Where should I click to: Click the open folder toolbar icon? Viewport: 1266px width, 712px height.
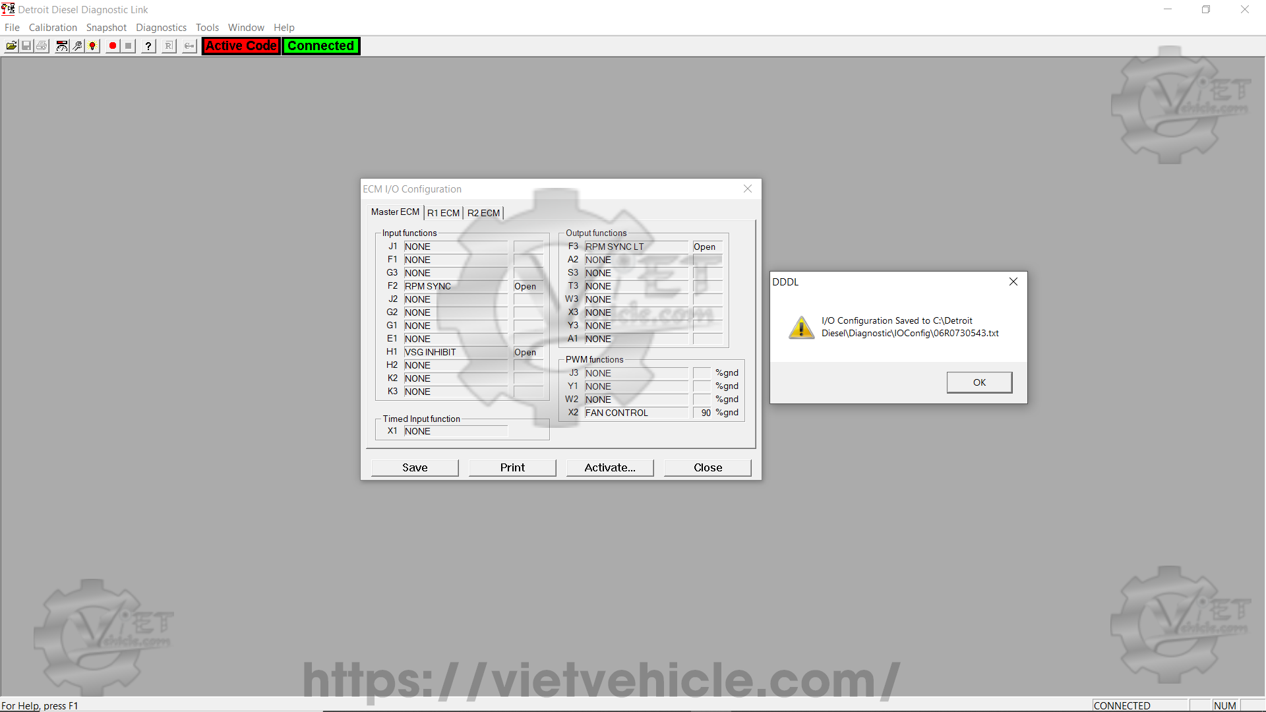coord(11,45)
